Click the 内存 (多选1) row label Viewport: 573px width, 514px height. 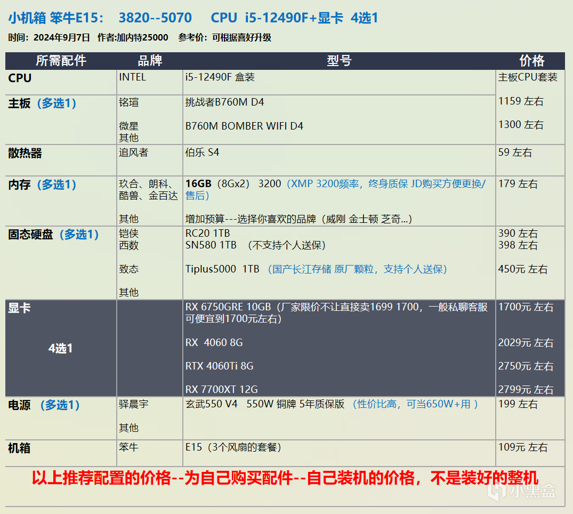pos(42,184)
